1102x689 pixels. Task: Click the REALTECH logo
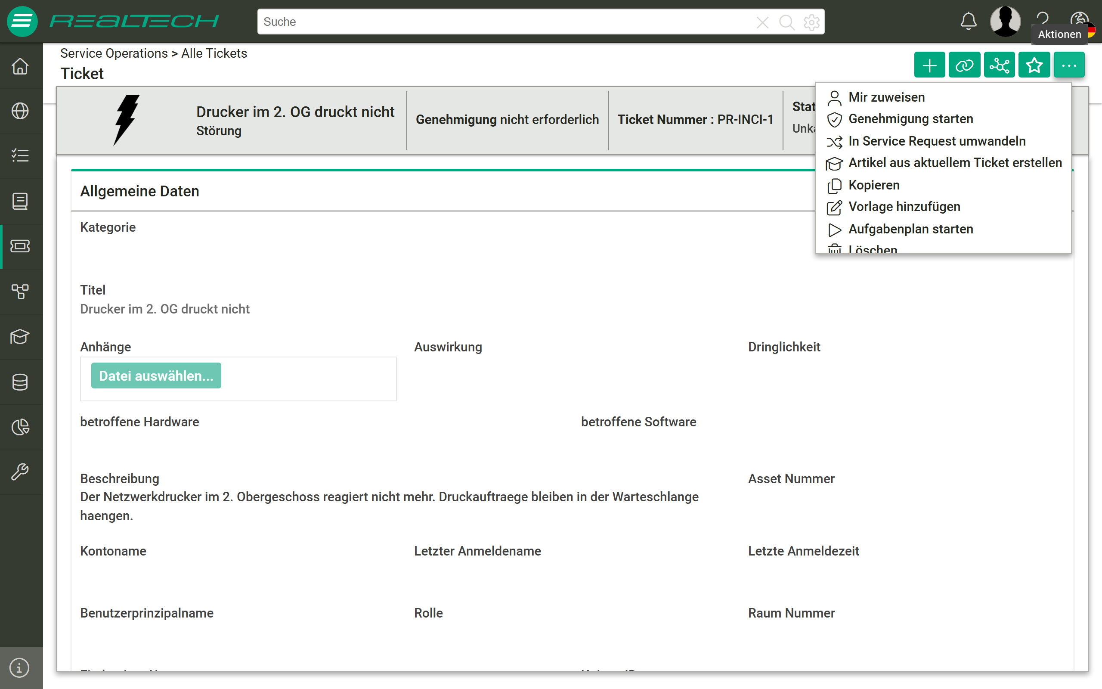(134, 21)
